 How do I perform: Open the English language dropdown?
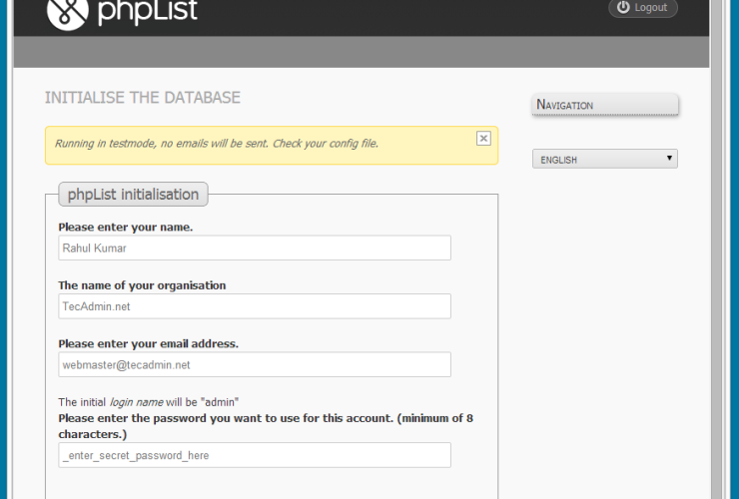tap(604, 159)
